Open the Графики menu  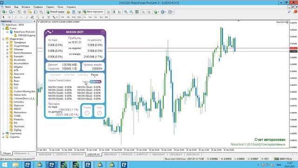coord(38,7)
